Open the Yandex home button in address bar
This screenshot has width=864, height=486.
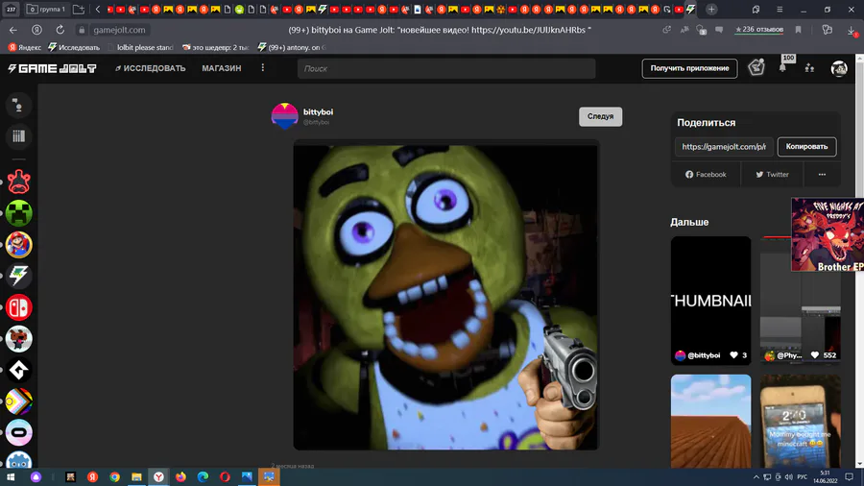tap(36, 30)
